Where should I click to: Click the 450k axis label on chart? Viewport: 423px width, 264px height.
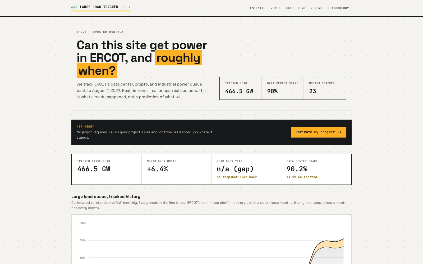tap(83, 241)
